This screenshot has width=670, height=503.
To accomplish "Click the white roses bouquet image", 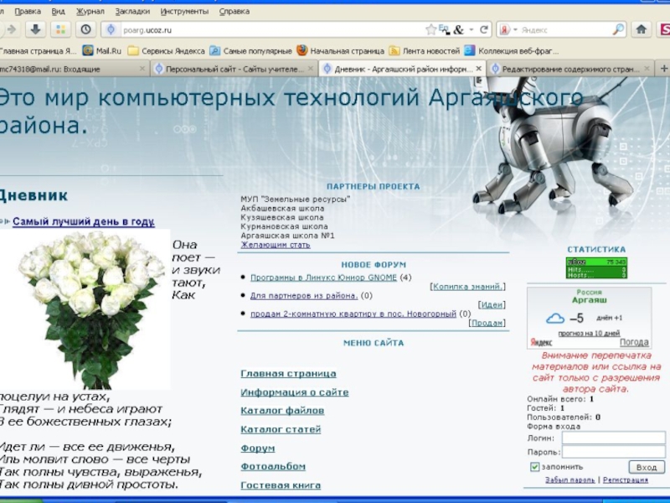I will 85,309.
